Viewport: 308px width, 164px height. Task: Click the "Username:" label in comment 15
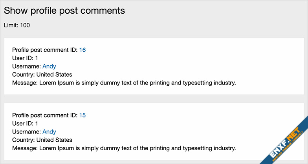pos(26,132)
